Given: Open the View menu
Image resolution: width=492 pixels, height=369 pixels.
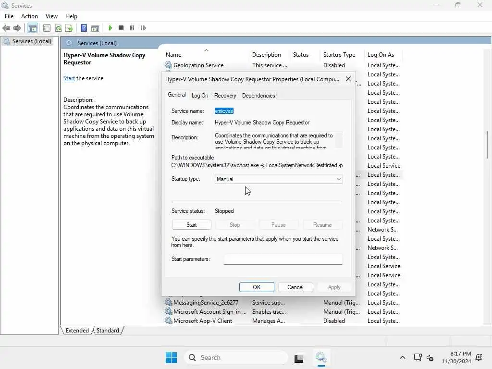Looking at the screenshot, I should tap(51, 16).
